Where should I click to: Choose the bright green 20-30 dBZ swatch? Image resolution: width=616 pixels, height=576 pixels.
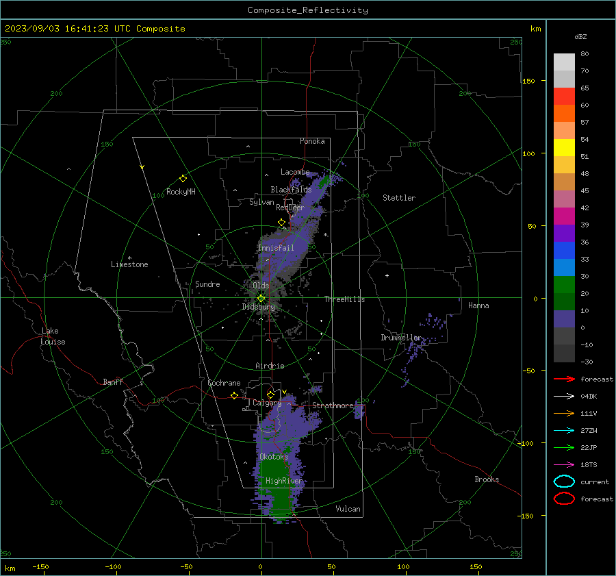tap(564, 285)
